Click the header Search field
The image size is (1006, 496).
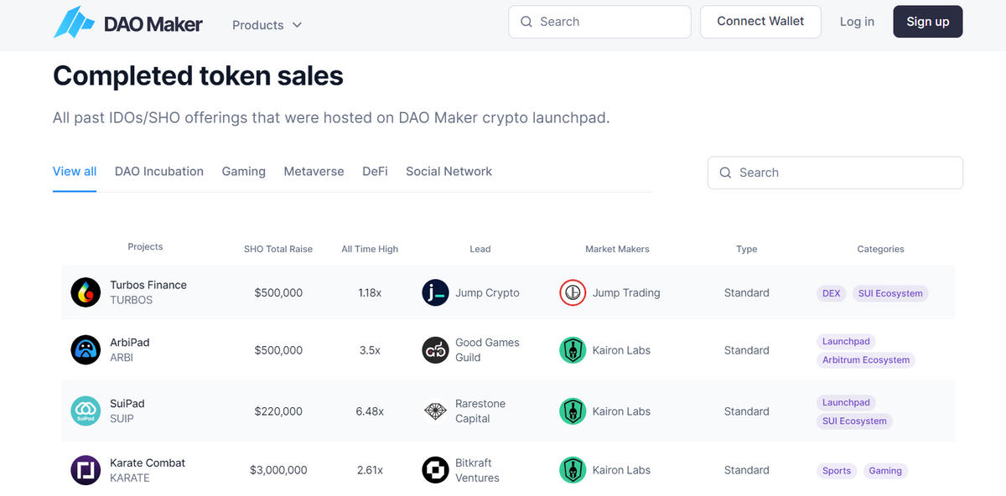click(x=599, y=22)
